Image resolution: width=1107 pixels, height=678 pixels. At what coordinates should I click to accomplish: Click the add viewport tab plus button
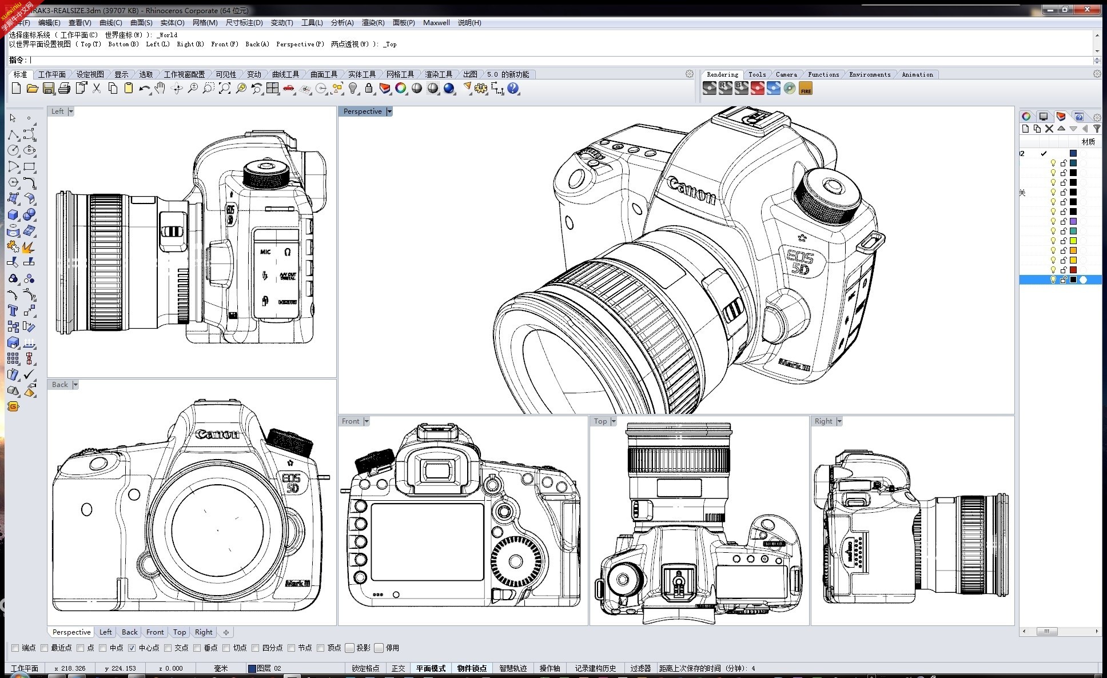coord(226,632)
